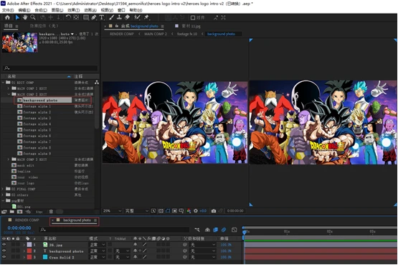Click the trash delete icon in Project panel

click(x=51, y=211)
